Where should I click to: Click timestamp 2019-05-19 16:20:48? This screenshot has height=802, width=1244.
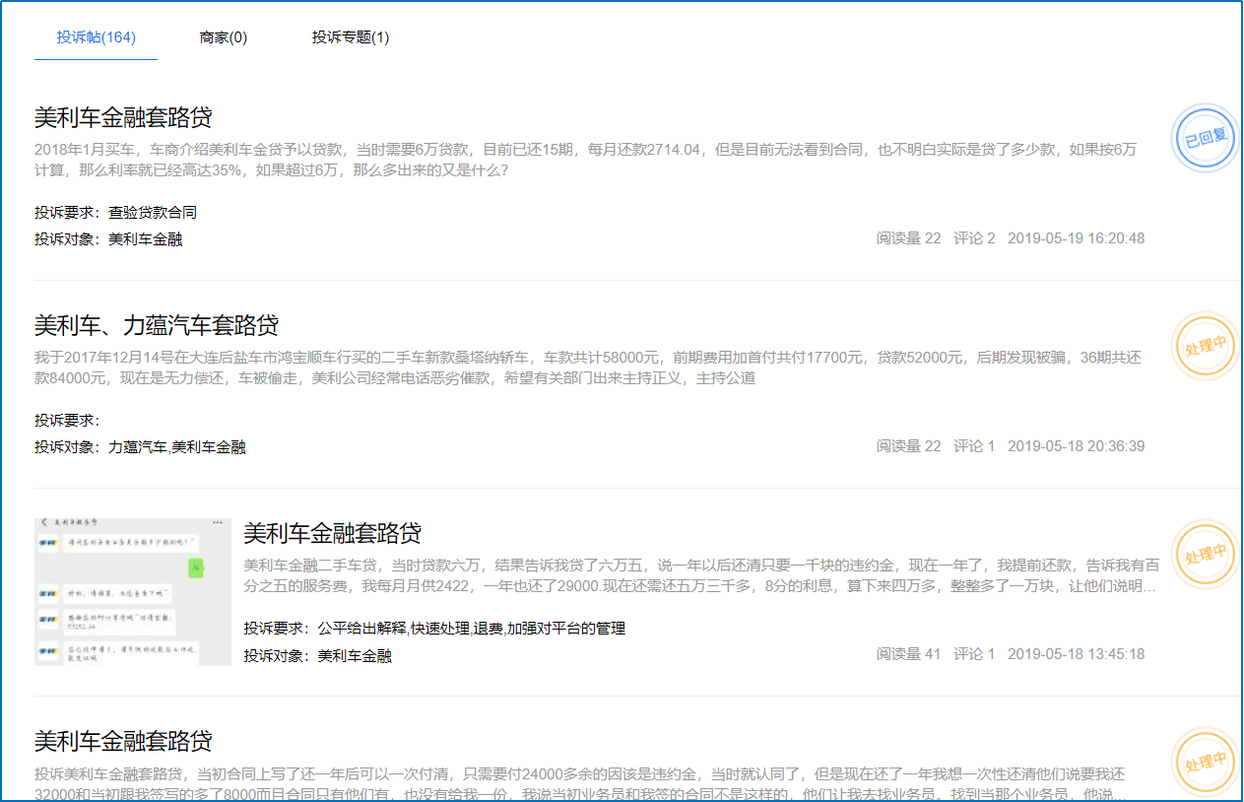tap(1076, 238)
